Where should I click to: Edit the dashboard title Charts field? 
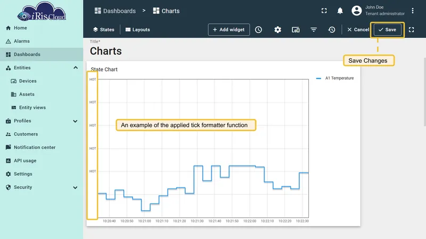106,51
